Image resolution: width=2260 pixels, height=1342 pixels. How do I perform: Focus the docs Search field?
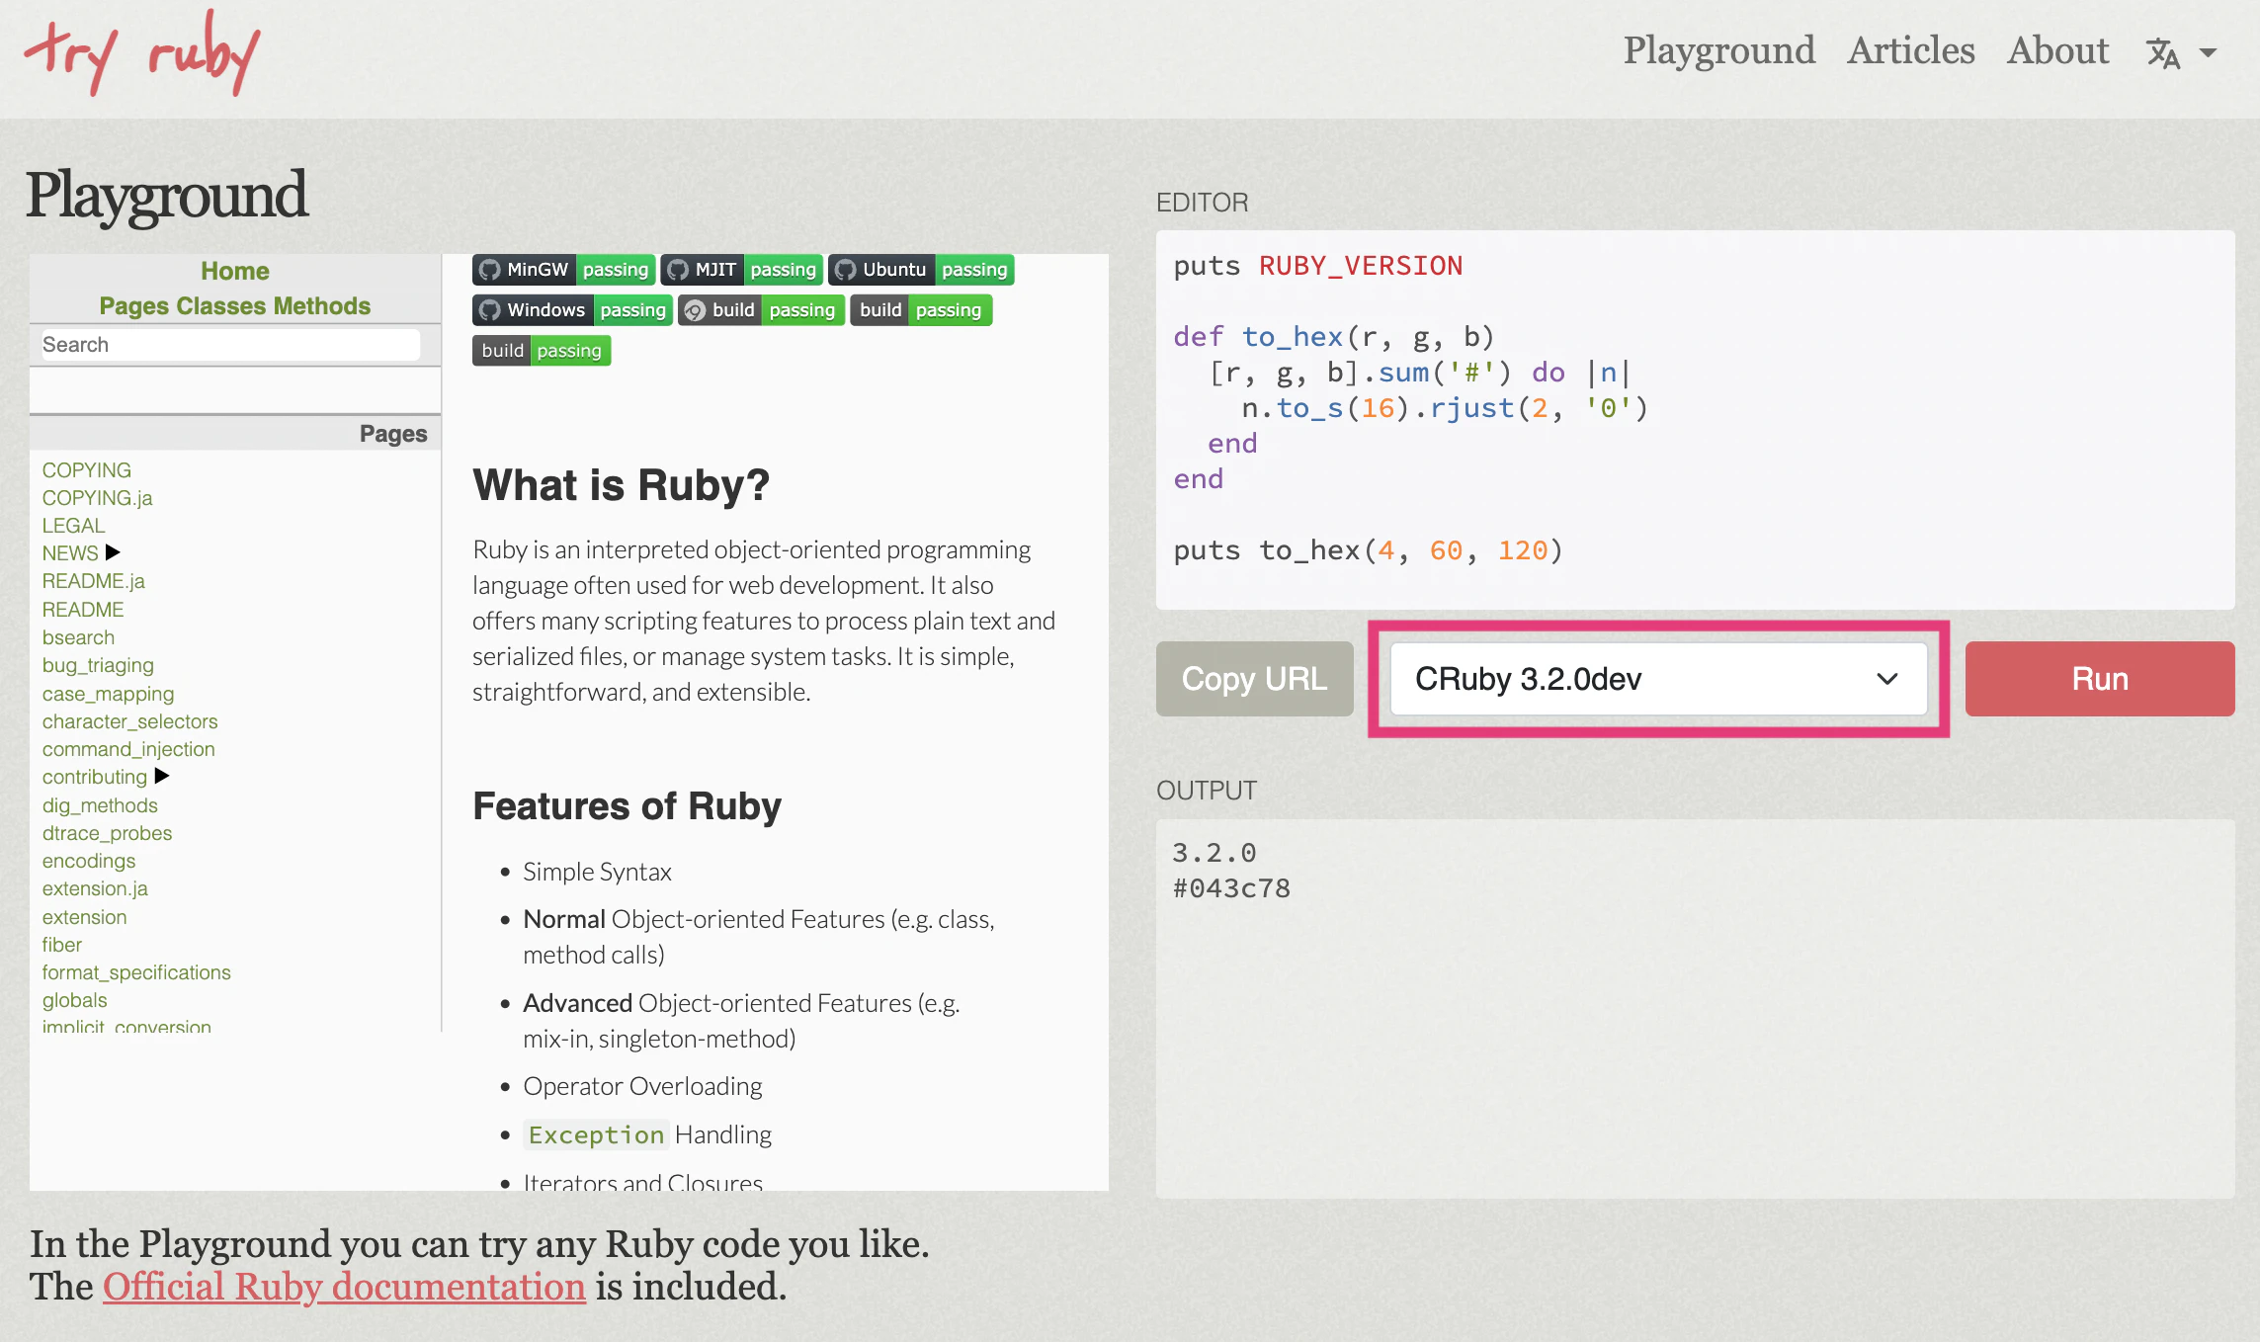229,345
